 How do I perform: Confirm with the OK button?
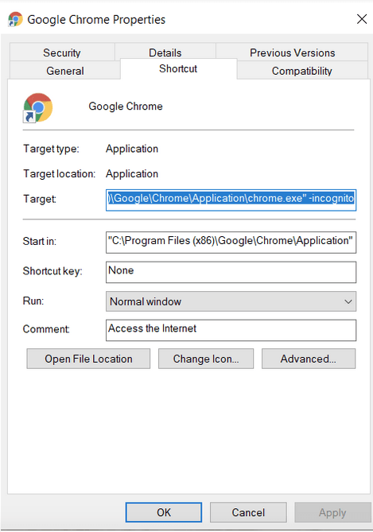click(164, 512)
